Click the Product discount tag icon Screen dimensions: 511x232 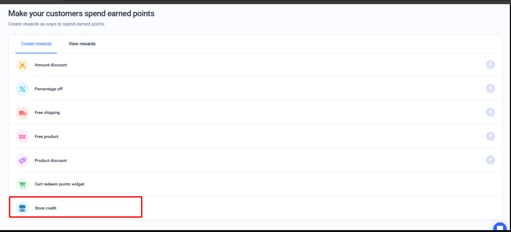coord(22,160)
